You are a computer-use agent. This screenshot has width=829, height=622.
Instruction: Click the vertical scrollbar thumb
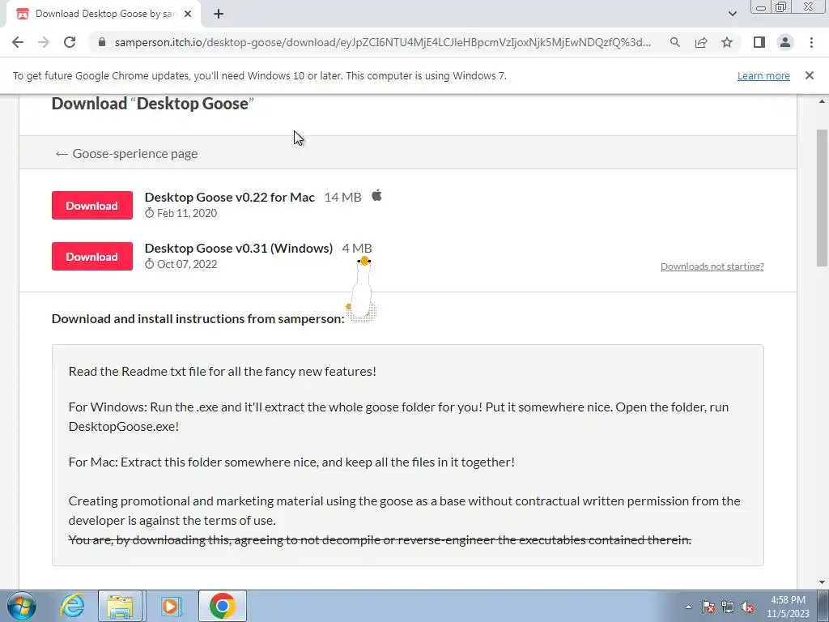tap(823, 198)
